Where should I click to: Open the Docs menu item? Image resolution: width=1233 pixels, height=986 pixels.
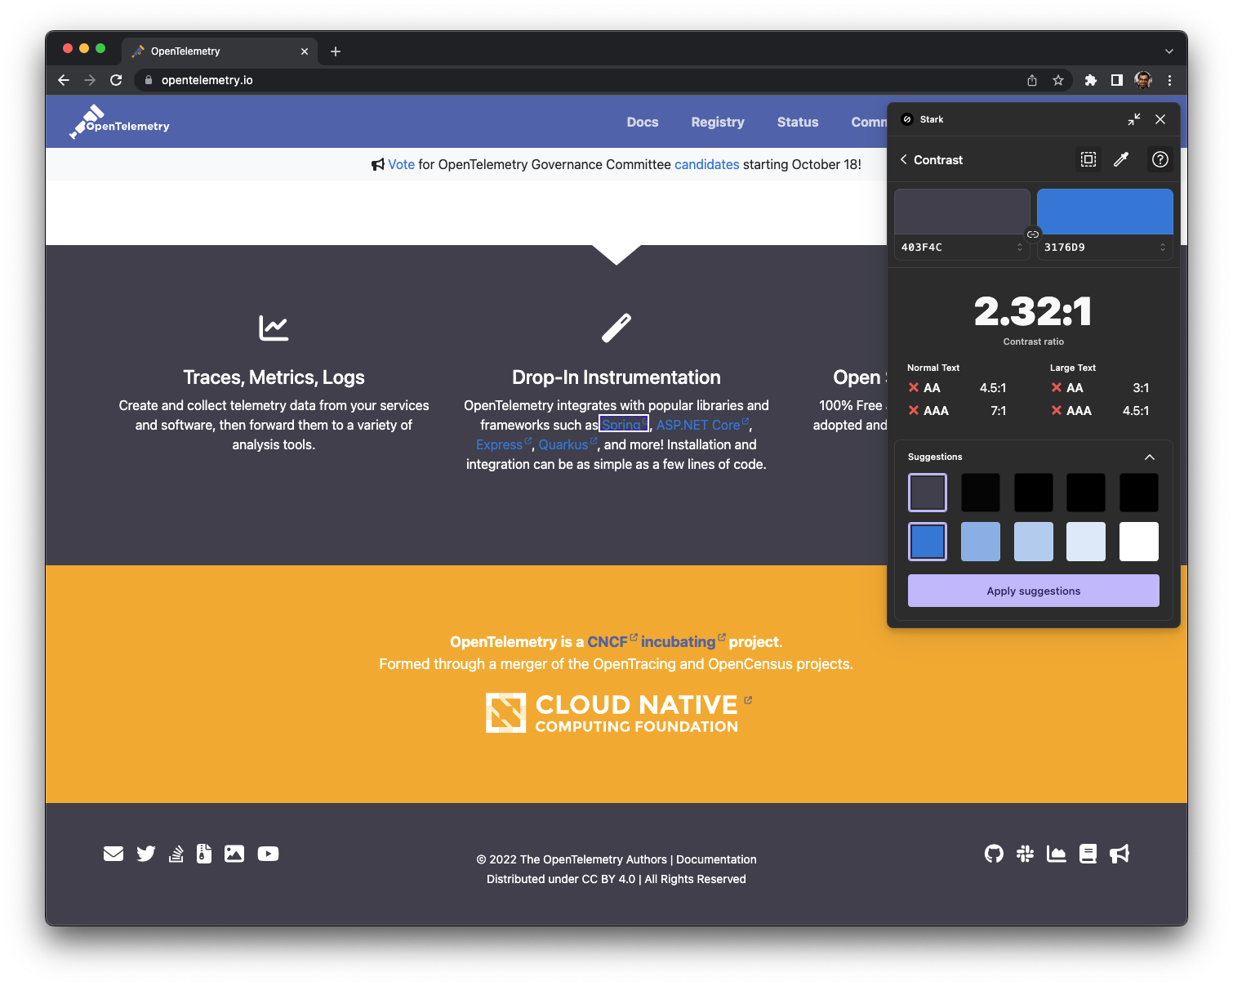[643, 122]
